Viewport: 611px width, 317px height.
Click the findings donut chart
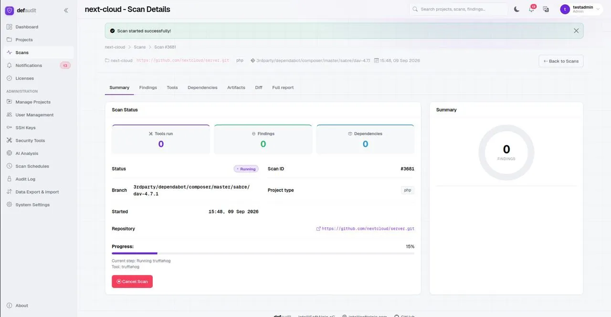tap(506, 152)
